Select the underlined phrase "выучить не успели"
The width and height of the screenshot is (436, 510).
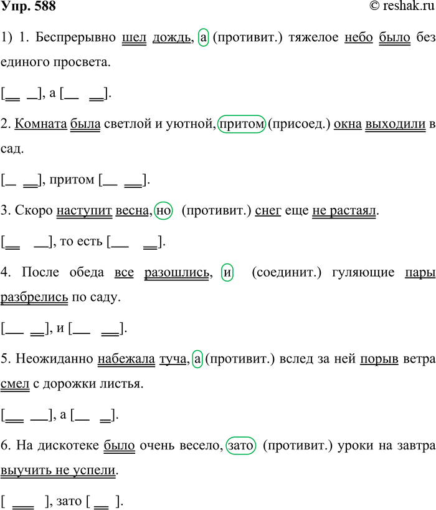[59, 469]
